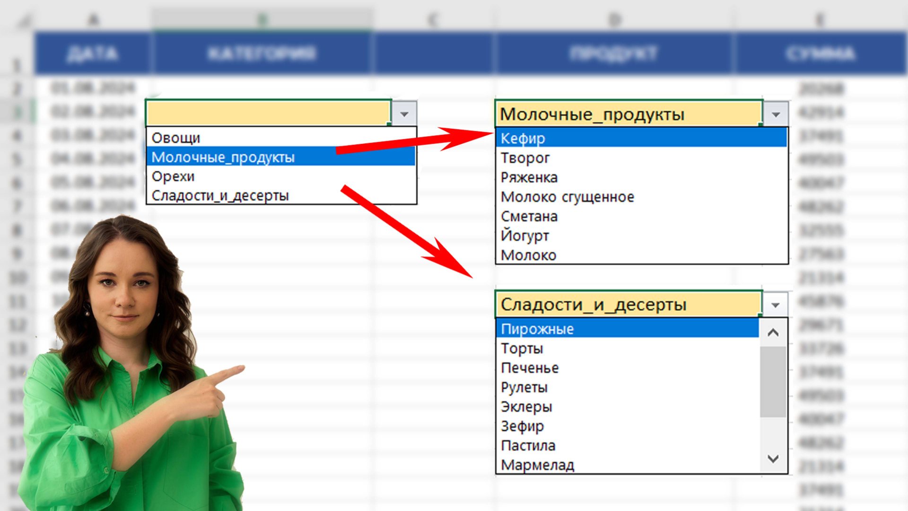
Task: Open the empty category dropdown arrow
Action: (x=404, y=114)
